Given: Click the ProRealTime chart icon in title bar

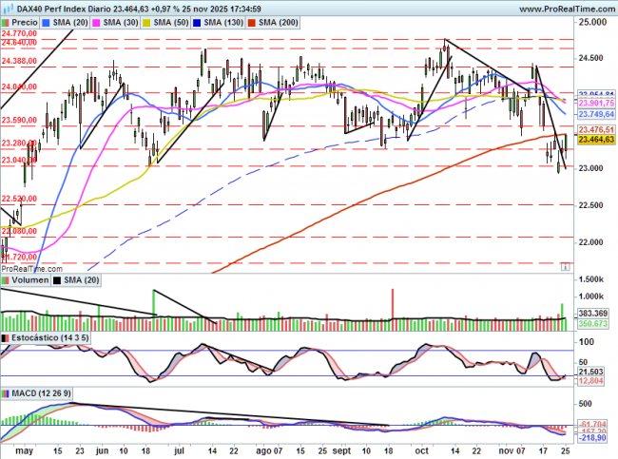Looking at the screenshot, I should click(8, 7).
